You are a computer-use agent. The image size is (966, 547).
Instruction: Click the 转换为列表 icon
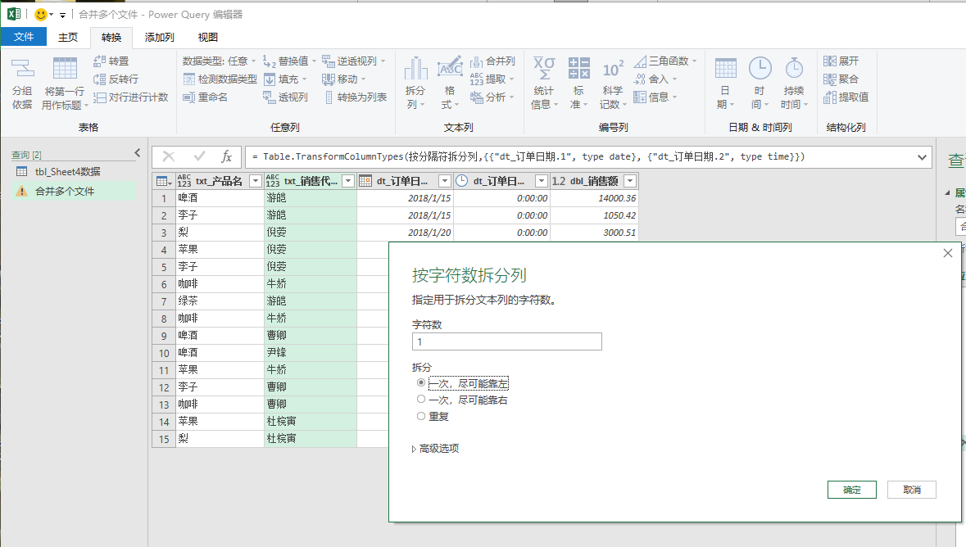tap(329, 97)
